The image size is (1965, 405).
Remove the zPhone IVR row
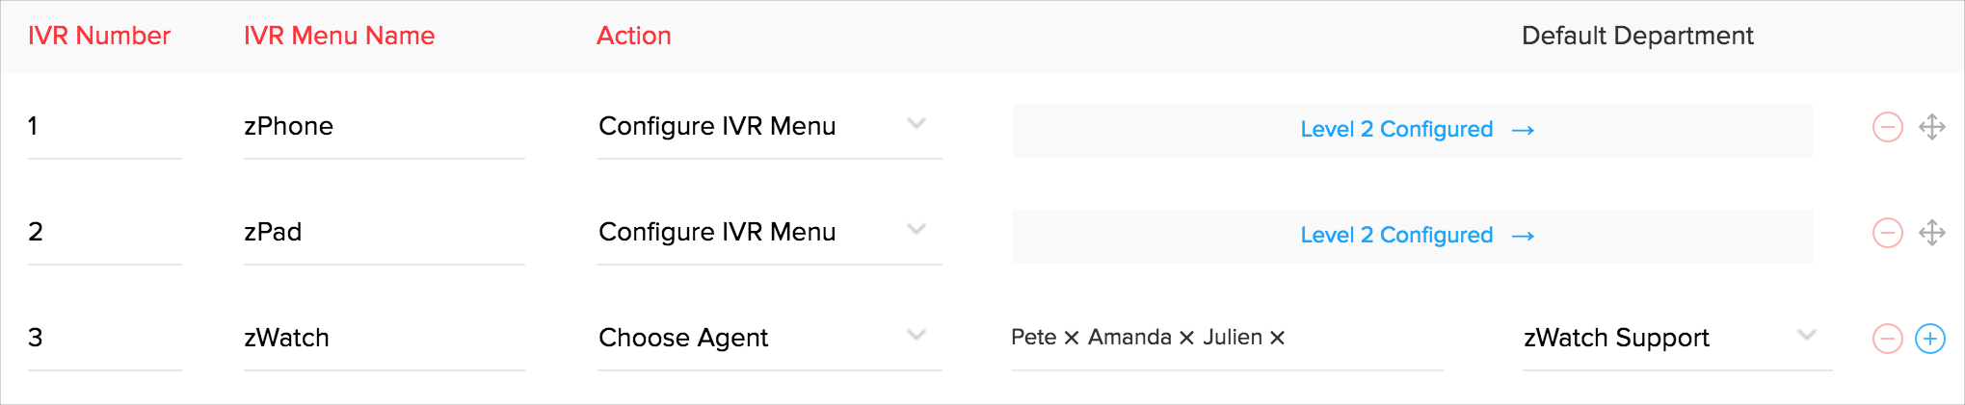point(1887,127)
